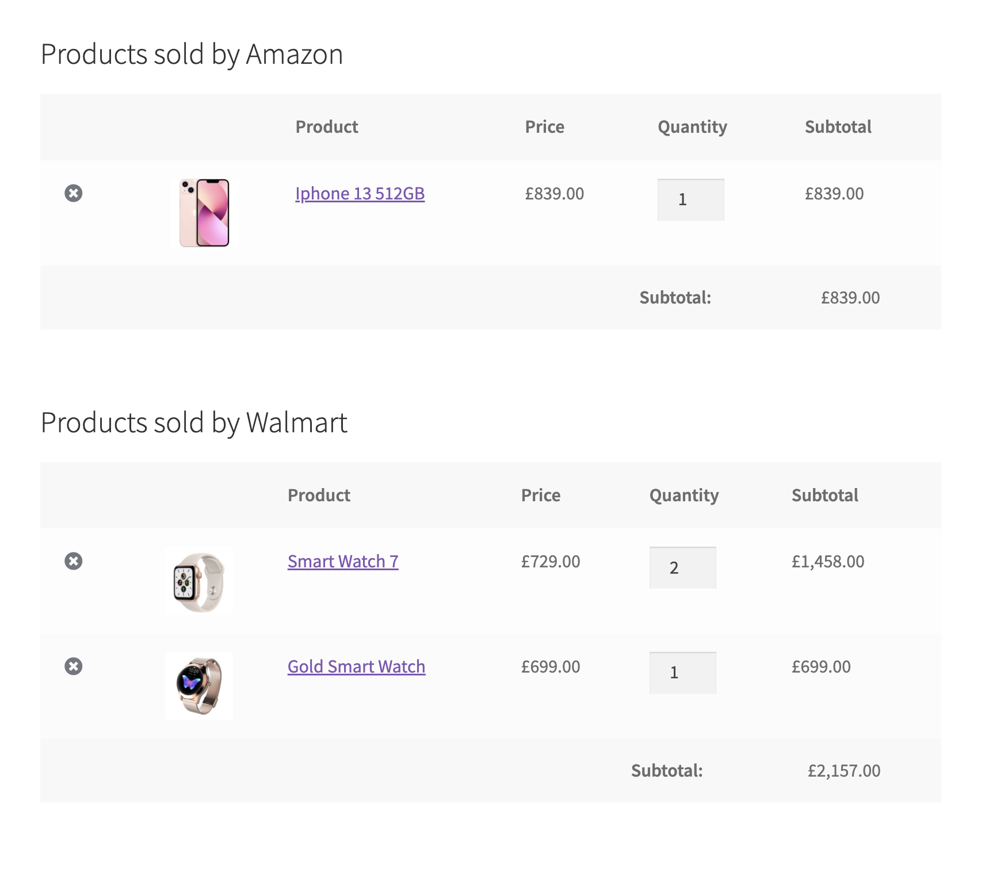Click the Quantity column header in Walmart table
Image resolution: width=985 pixels, height=891 pixels.
point(684,496)
